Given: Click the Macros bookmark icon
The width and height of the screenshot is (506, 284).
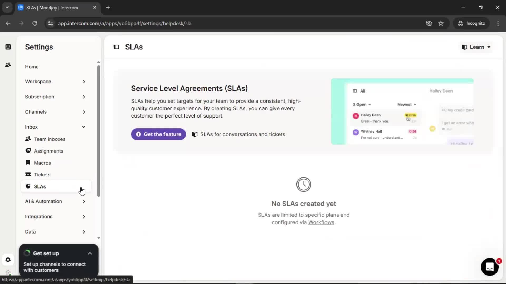Looking at the screenshot, I should pyautogui.click(x=28, y=163).
